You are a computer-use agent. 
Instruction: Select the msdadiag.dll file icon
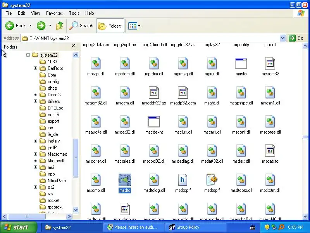click(x=183, y=151)
